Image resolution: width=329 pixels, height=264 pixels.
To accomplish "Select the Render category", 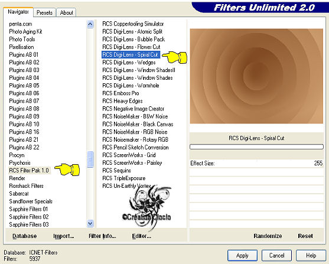I will coord(17,178).
